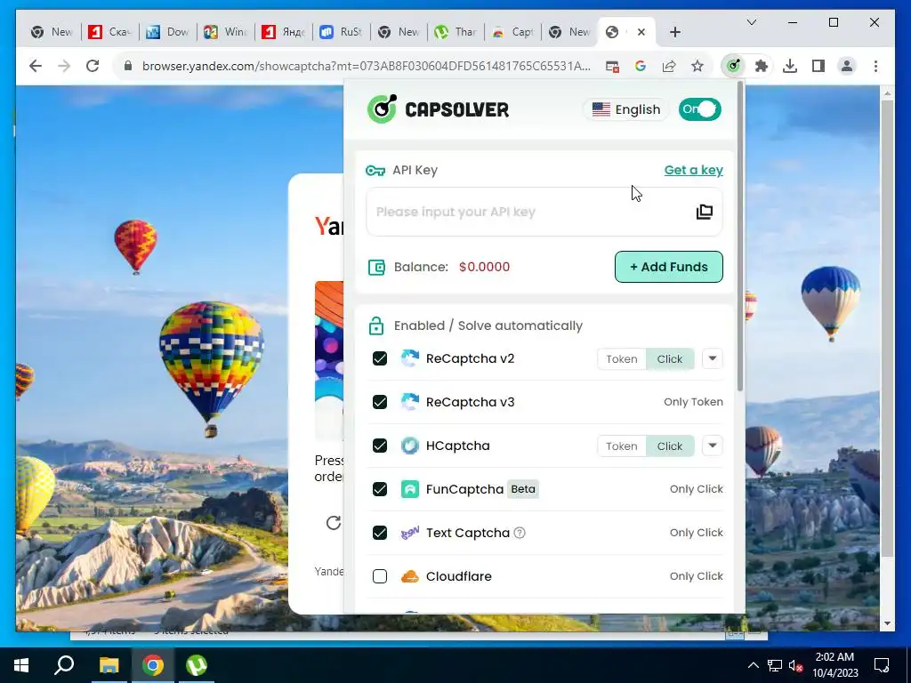Go back to previous page
This screenshot has width=911, height=683.
[36, 66]
